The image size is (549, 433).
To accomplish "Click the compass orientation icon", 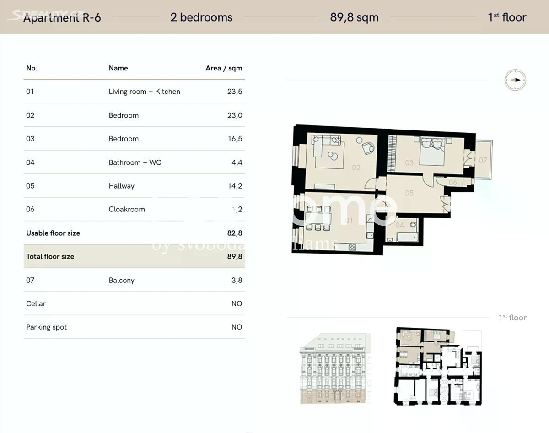I will (515, 80).
